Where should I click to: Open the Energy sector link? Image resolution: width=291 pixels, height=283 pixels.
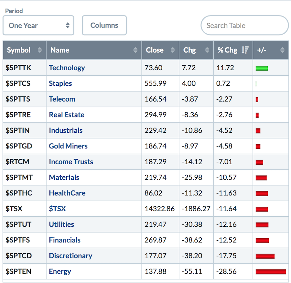pyautogui.click(x=60, y=271)
